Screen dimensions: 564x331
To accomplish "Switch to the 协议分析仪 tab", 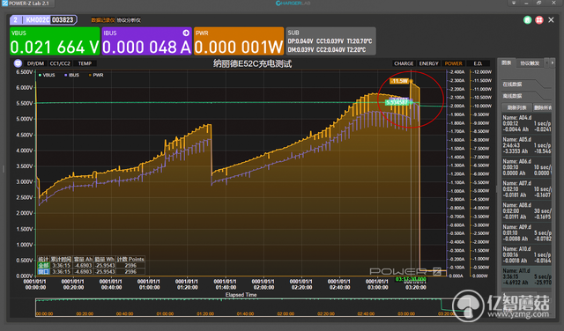I will pyautogui.click(x=129, y=20).
